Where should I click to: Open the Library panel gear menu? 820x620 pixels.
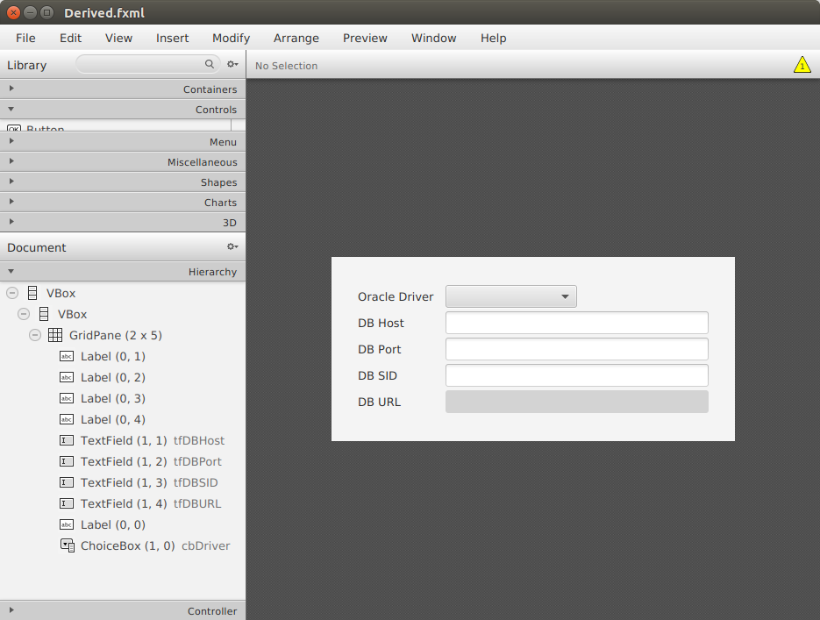point(232,64)
